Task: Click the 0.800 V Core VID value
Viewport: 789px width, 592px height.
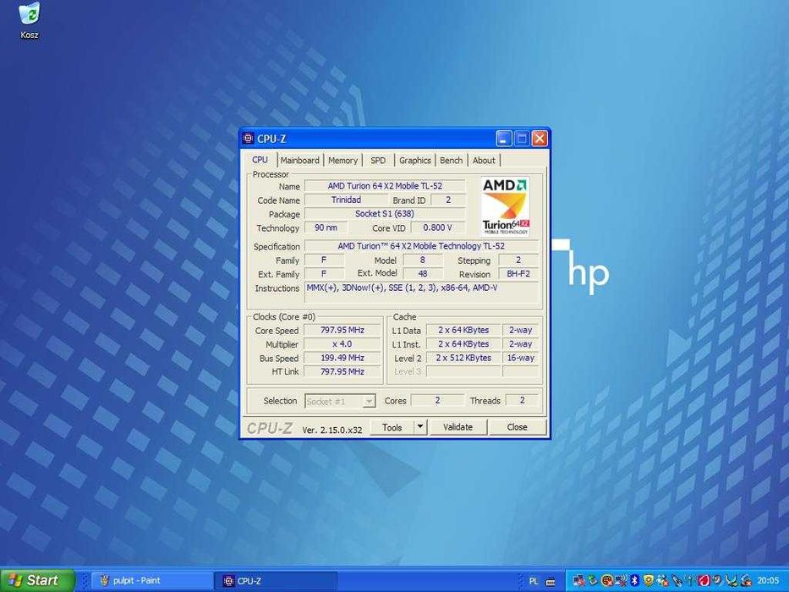Action: (x=438, y=227)
